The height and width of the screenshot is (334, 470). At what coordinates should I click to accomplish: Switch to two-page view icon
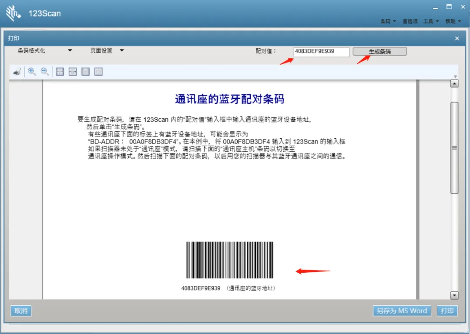(98, 72)
